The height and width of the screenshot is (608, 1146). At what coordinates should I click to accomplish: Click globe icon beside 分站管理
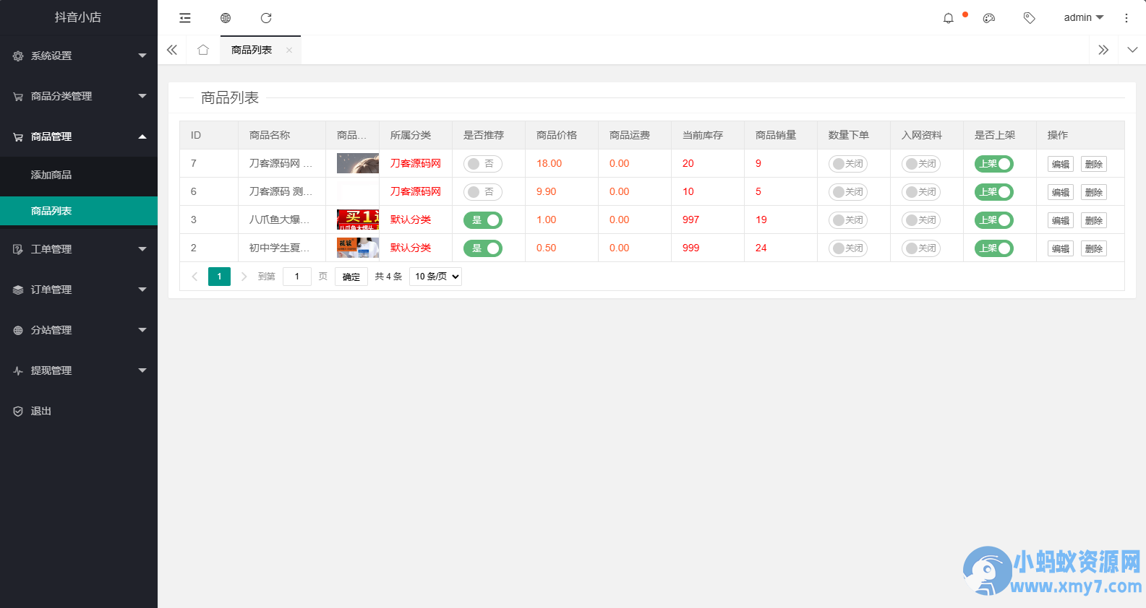tap(18, 330)
